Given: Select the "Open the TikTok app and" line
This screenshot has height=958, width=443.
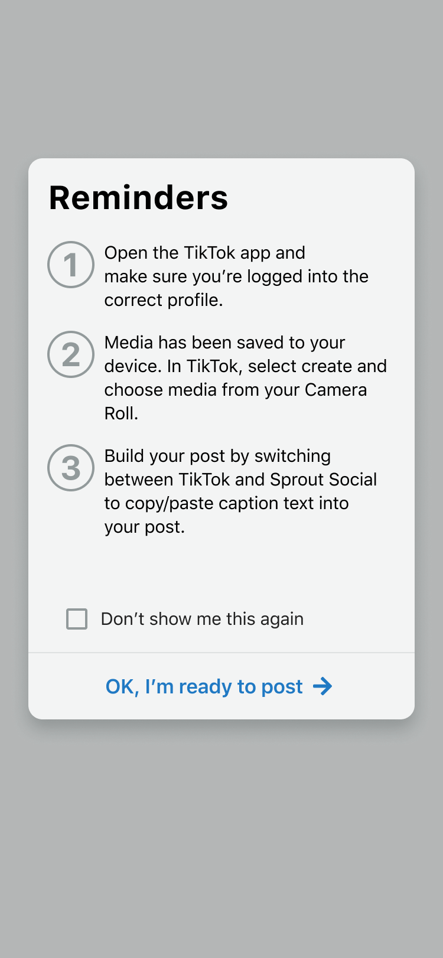Looking at the screenshot, I should point(205,253).
